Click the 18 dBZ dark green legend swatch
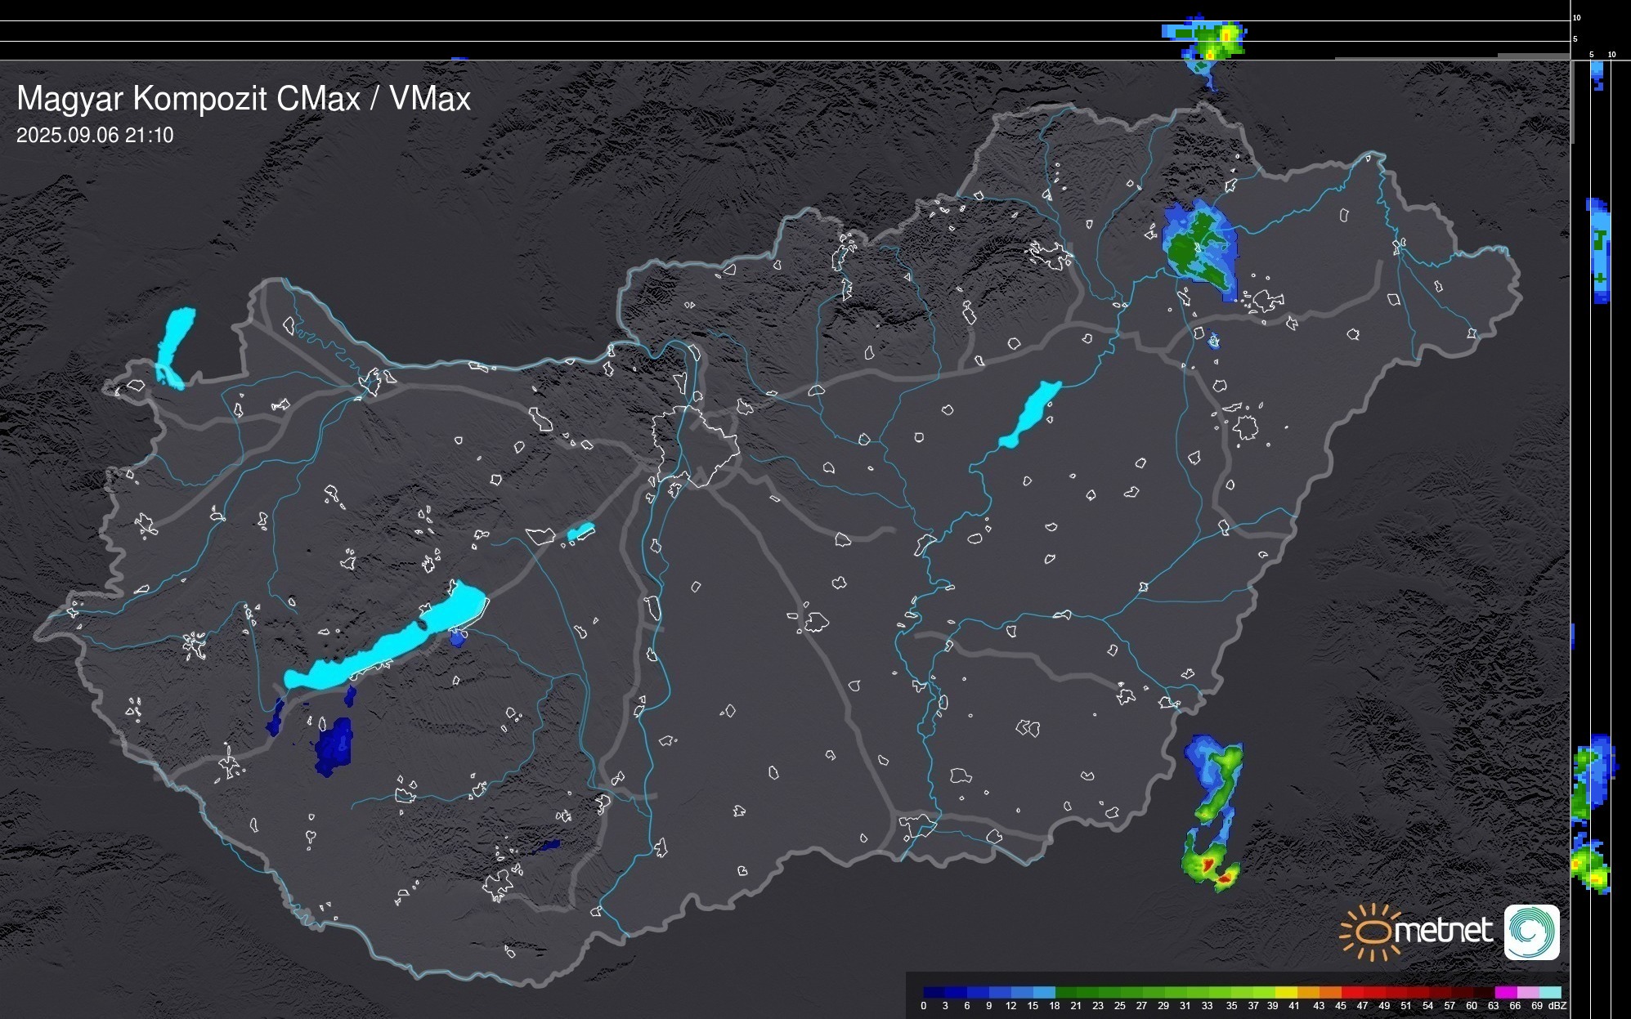The width and height of the screenshot is (1631, 1019). pos(1065,992)
